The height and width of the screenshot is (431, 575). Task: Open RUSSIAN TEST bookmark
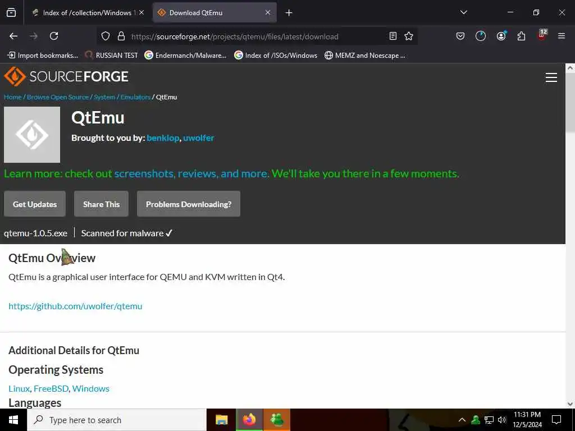coord(111,56)
